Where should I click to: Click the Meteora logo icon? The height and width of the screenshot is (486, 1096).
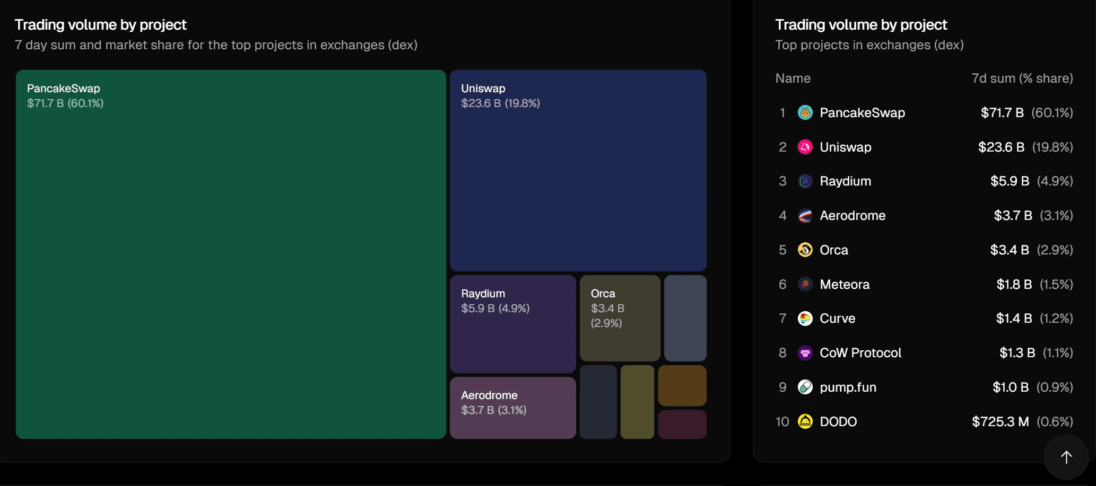[805, 284]
